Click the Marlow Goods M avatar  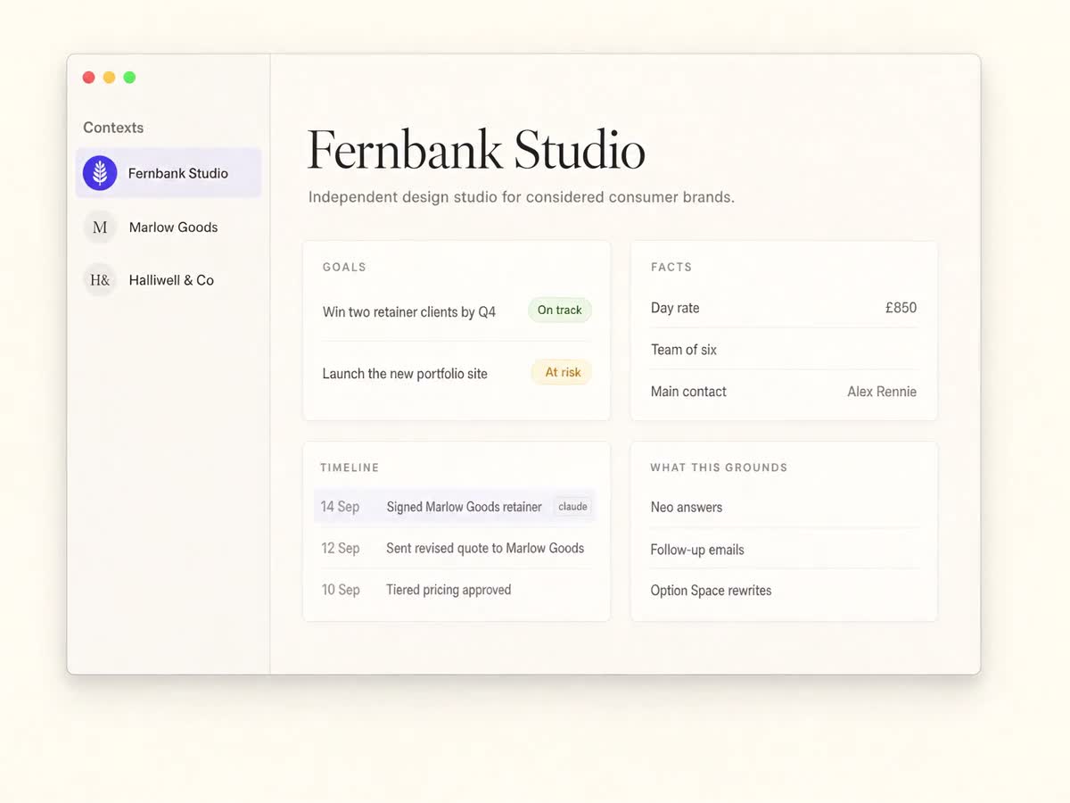tap(100, 227)
